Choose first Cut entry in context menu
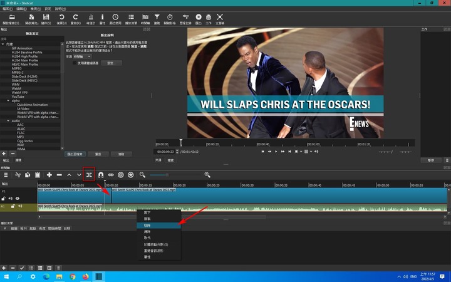 pyautogui.click(x=158, y=212)
